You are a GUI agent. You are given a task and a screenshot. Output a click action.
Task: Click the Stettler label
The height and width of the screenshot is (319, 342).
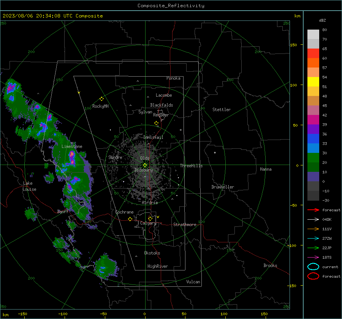pos(222,110)
